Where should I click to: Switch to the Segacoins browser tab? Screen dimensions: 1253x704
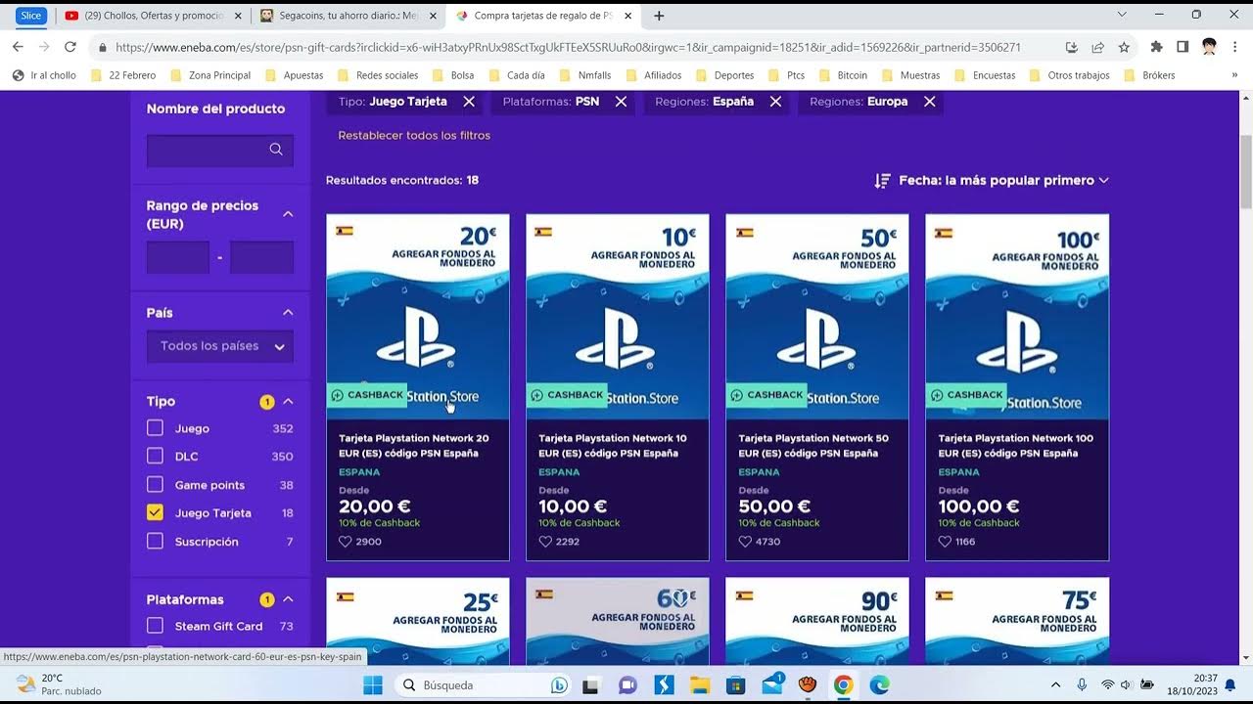point(348,16)
